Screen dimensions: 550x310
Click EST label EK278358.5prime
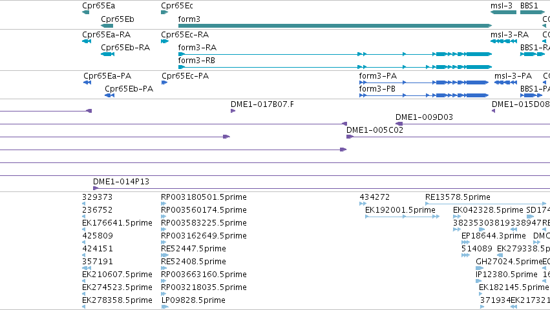point(117,300)
